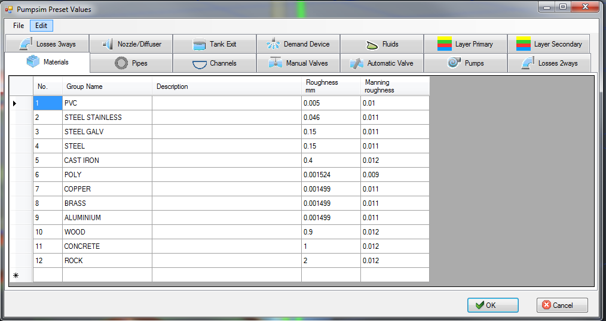Click the roughness value for CAST IRON
606x321 pixels.
[330, 160]
